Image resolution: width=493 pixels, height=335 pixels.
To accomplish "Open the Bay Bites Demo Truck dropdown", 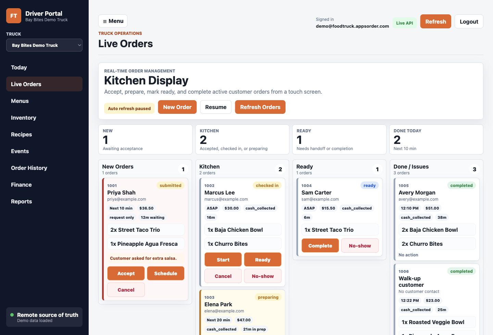I will click(44, 45).
